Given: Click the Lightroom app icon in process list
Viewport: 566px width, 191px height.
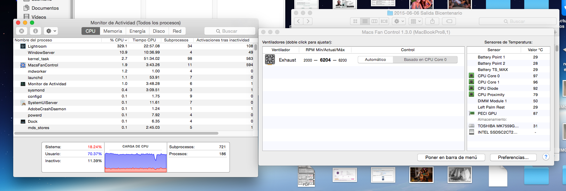Looking at the screenshot, I should (23, 46).
